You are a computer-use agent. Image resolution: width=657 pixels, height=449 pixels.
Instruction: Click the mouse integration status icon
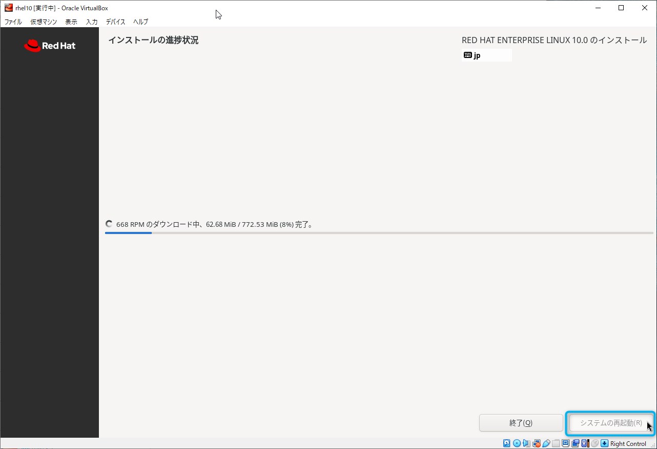point(594,443)
